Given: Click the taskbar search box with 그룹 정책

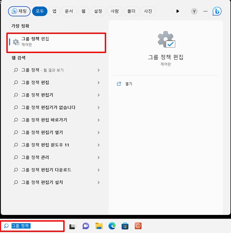Looking at the screenshot, I should (32, 226).
